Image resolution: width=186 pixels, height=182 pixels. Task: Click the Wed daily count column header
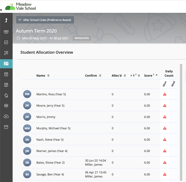[173, 84]
